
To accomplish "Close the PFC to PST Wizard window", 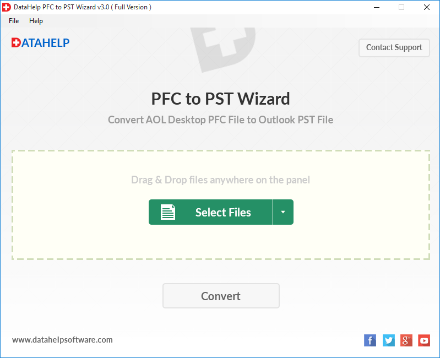I will pos(427,7).
